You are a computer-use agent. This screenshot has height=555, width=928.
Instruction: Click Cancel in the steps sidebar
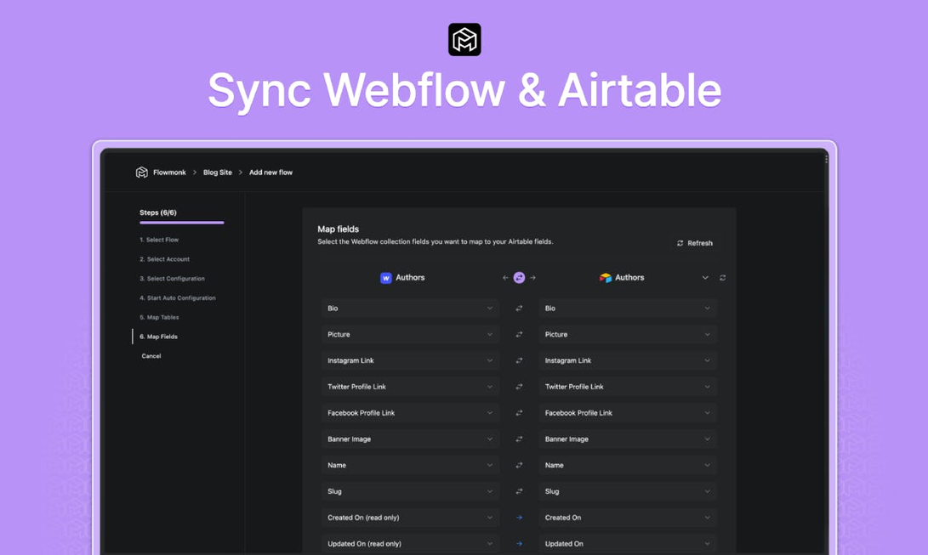(x=151, y=355)
